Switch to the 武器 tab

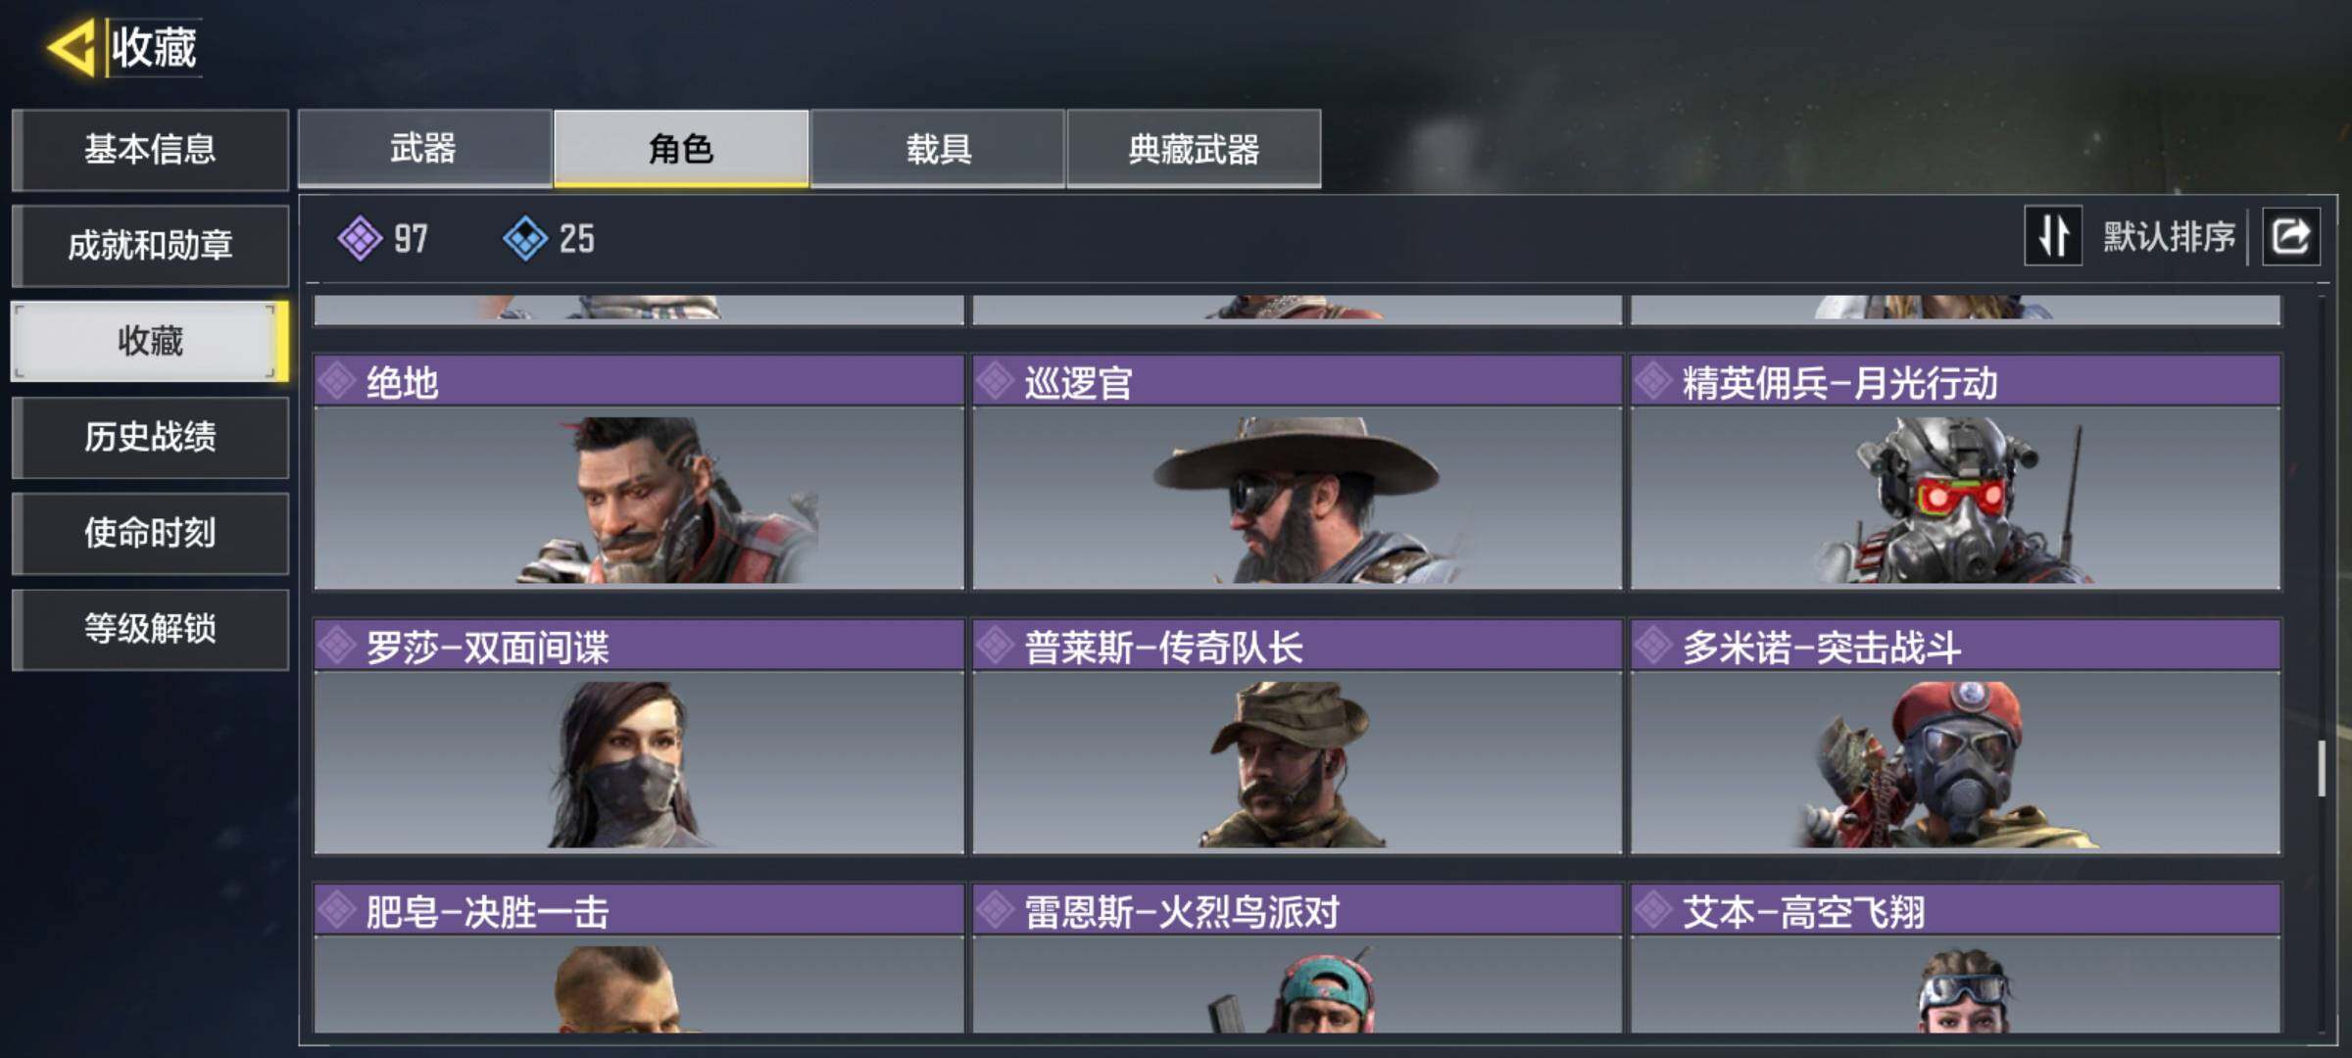tap(424, 148)
